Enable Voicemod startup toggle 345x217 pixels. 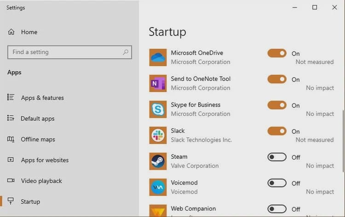coord(277,183)
